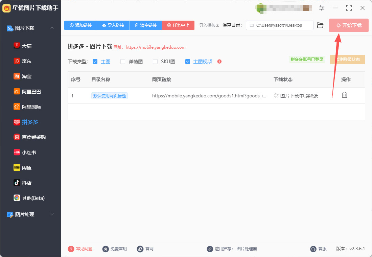Image resolution: width=372 pixels, height=257 pixels.
Task: Open the 淘宝 download section
Action: (27, 76)
